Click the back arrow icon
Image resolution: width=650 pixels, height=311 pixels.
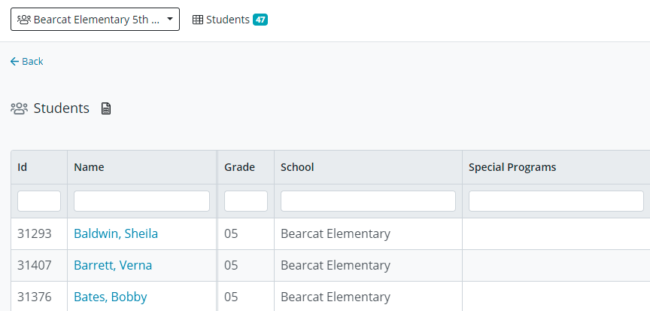14,62
